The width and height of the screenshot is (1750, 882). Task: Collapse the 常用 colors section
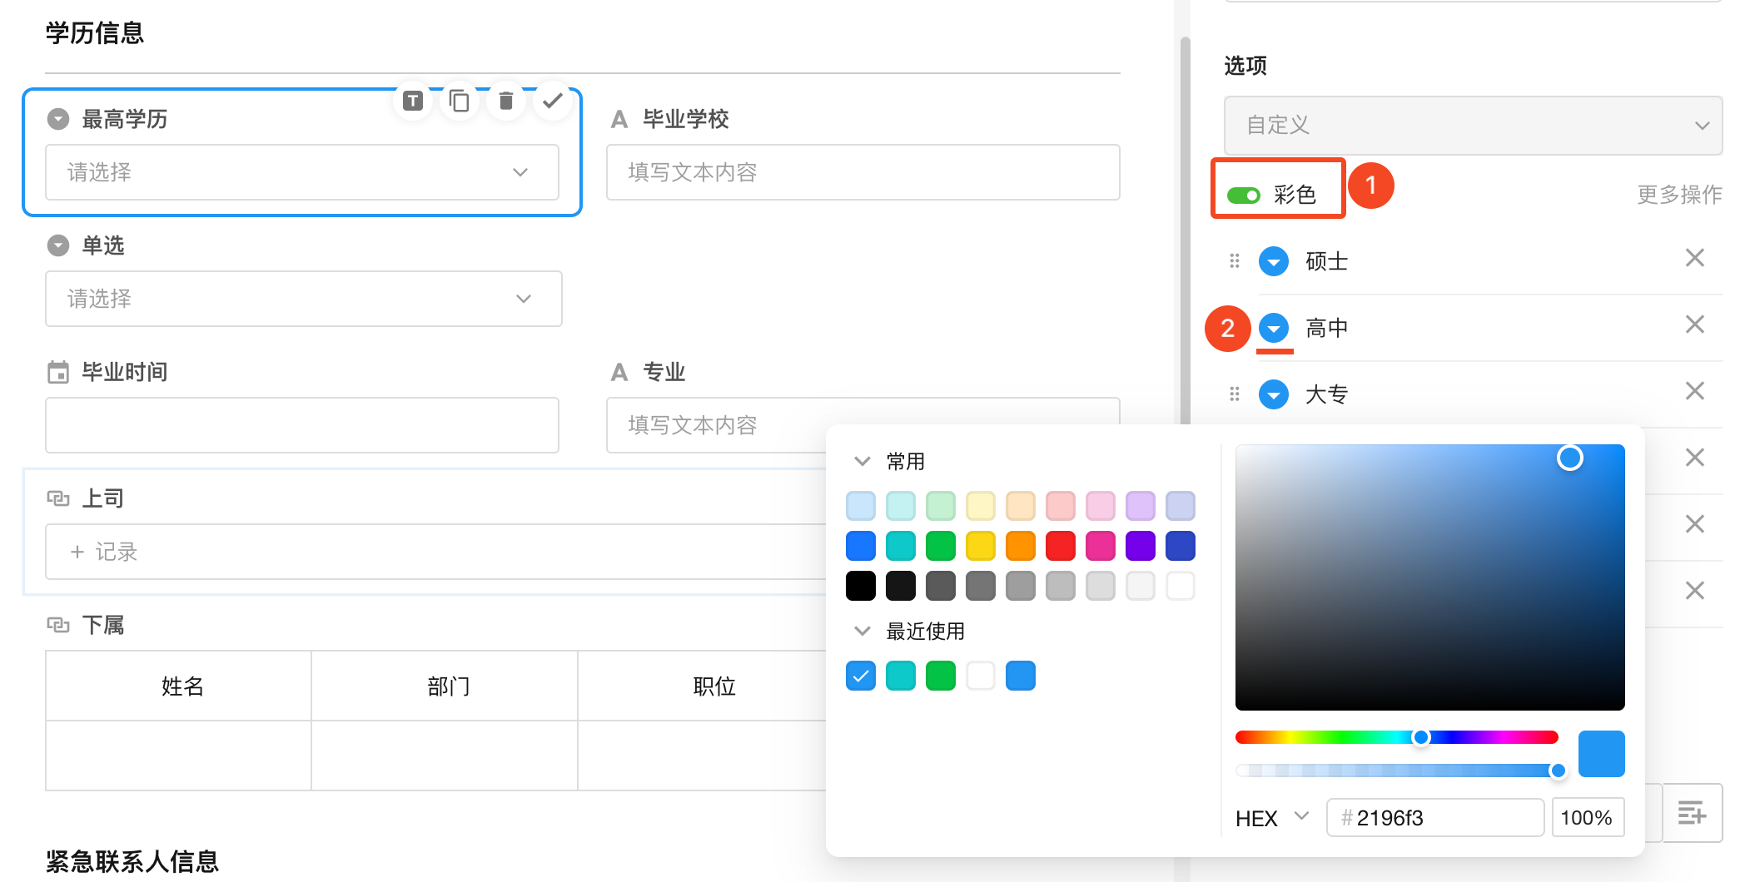[x=863, y=461]
